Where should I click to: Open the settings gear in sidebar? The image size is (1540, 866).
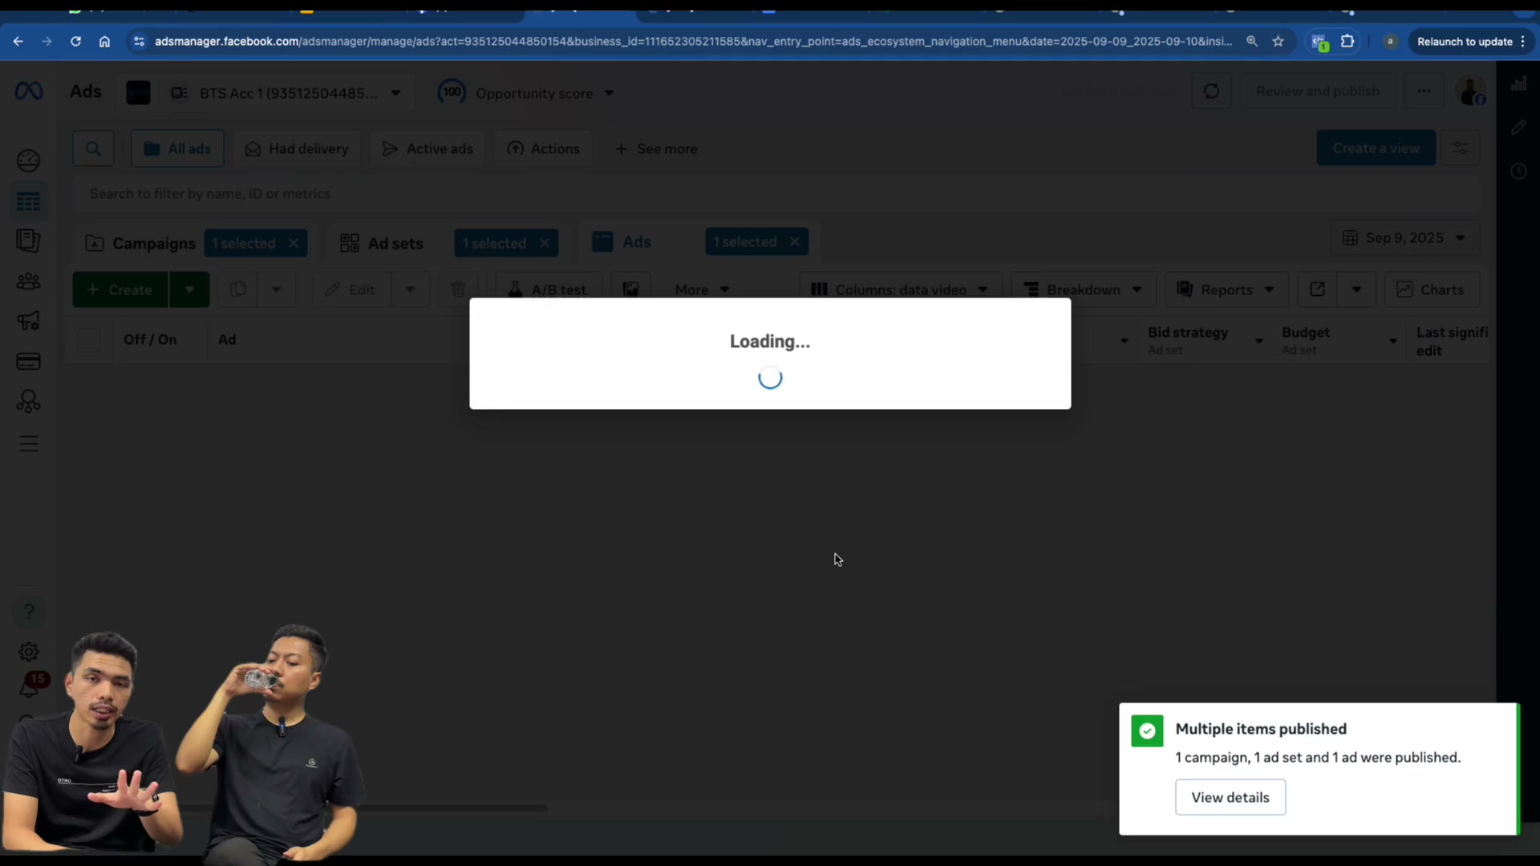click(28, 652)
